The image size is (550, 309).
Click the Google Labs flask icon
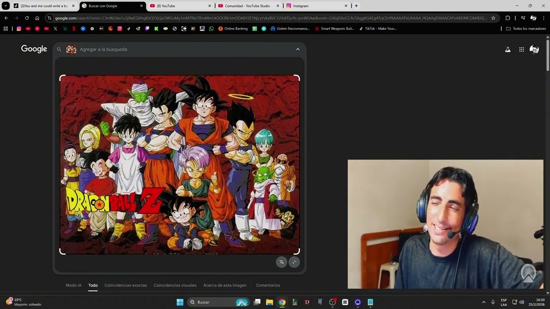pyautogui.click(x=508, y=49)
